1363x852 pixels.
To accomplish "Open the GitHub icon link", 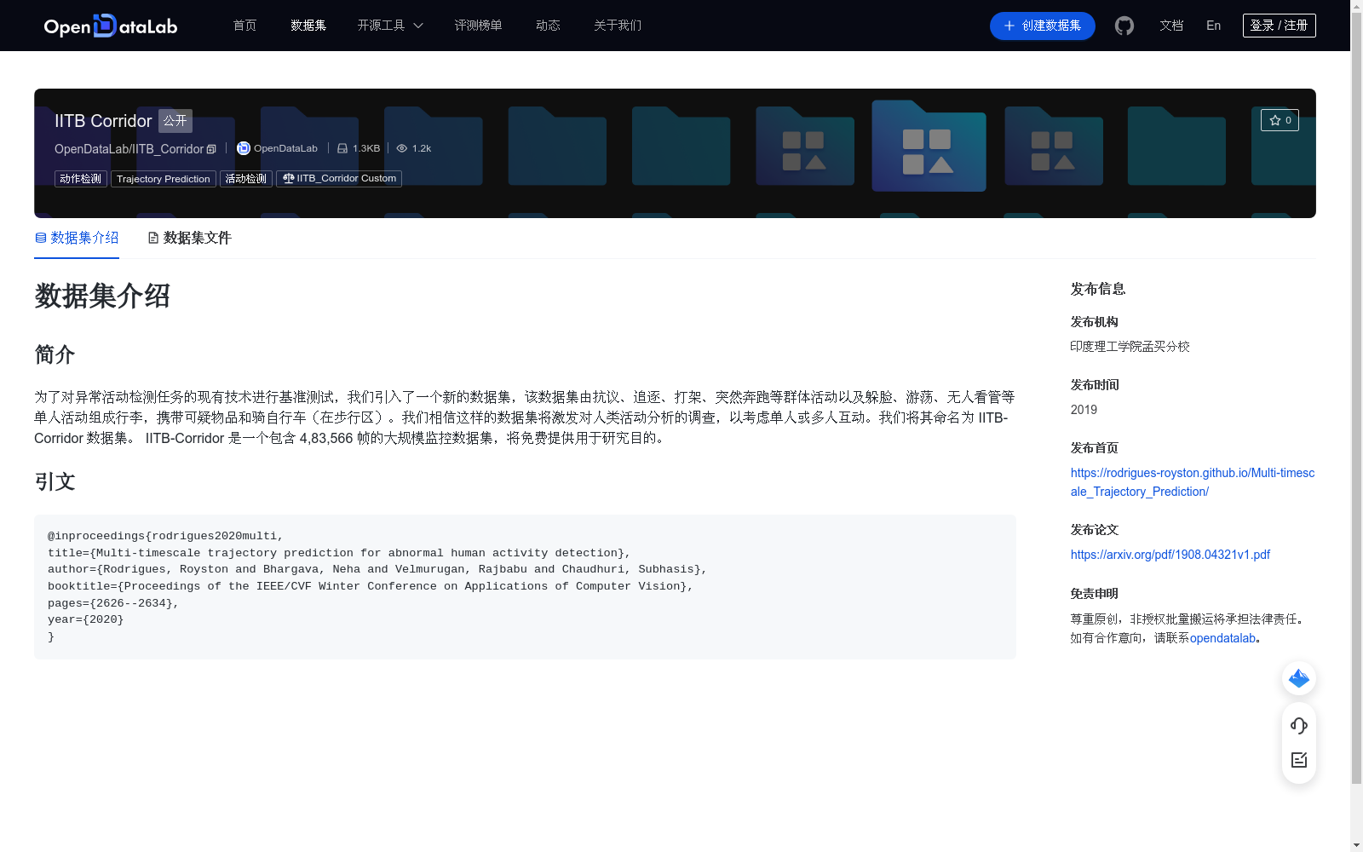I will pyautogui.click(x=1124, y=26).
